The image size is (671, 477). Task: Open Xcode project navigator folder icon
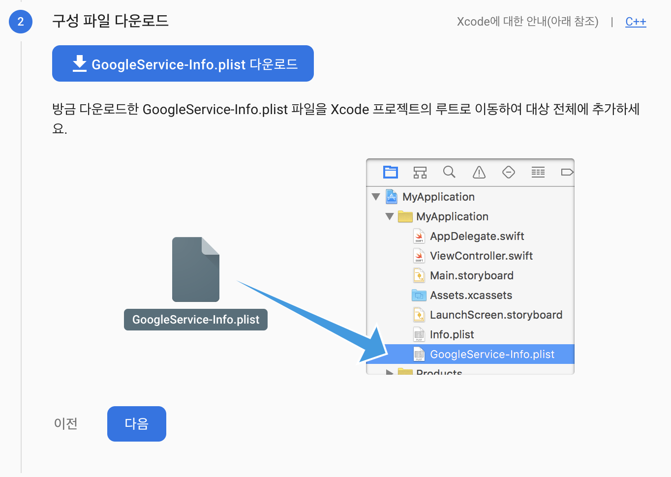tap(391, 172)
